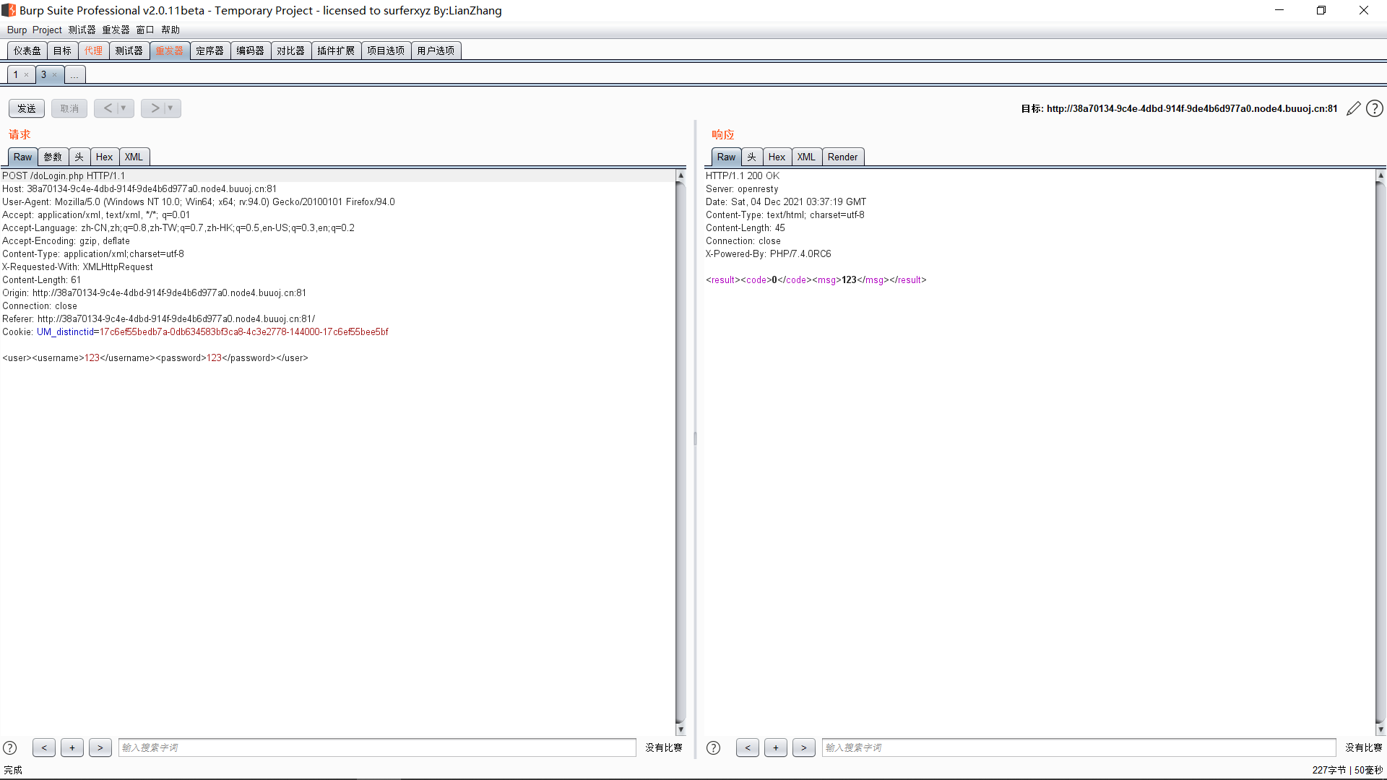Expand the forward history dropdown arrow
Screen dimensions: 1387x780
(x=170, y=108)
